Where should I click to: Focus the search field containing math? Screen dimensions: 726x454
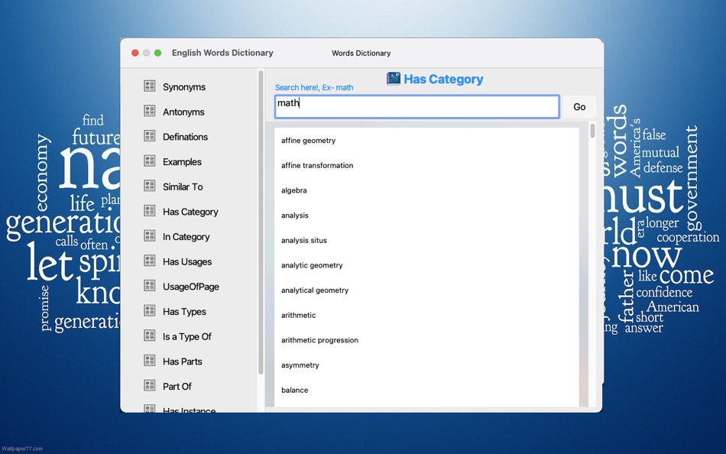[x=416, y=106]
